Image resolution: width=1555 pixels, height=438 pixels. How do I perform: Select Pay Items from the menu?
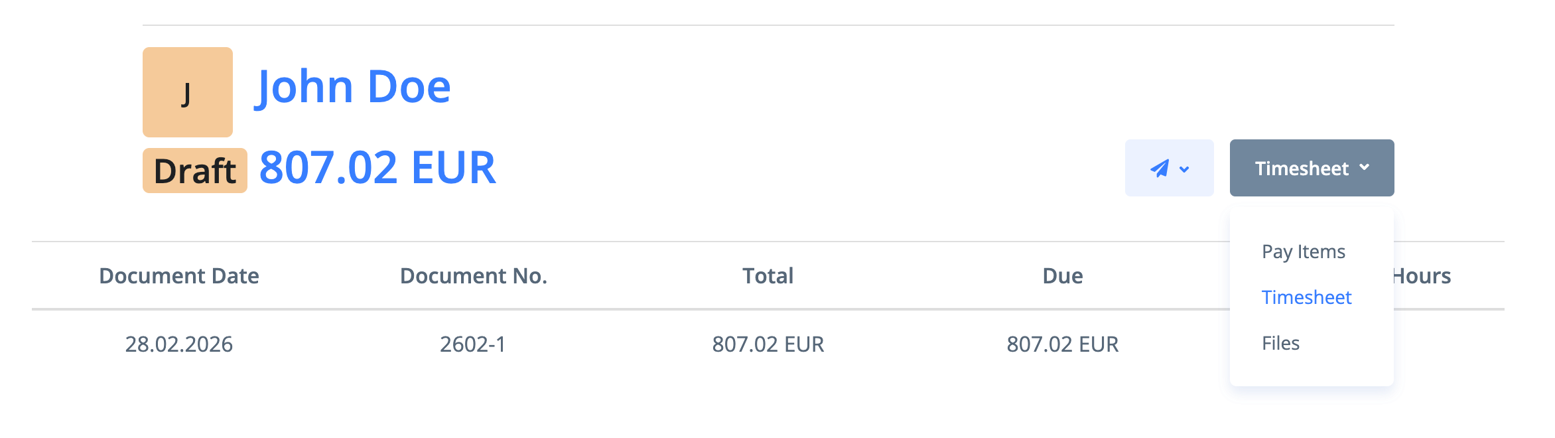point(1303,252)
